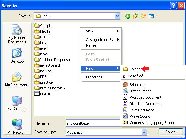Click the green Back arrow icon

(128, 16)
